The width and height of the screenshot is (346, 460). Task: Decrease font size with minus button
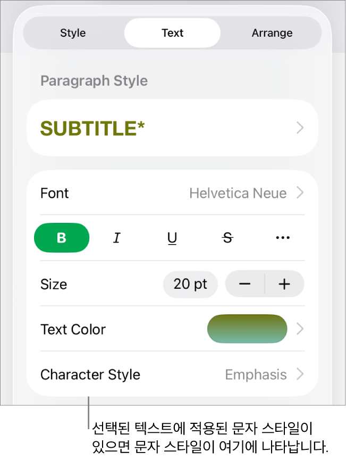245,284
